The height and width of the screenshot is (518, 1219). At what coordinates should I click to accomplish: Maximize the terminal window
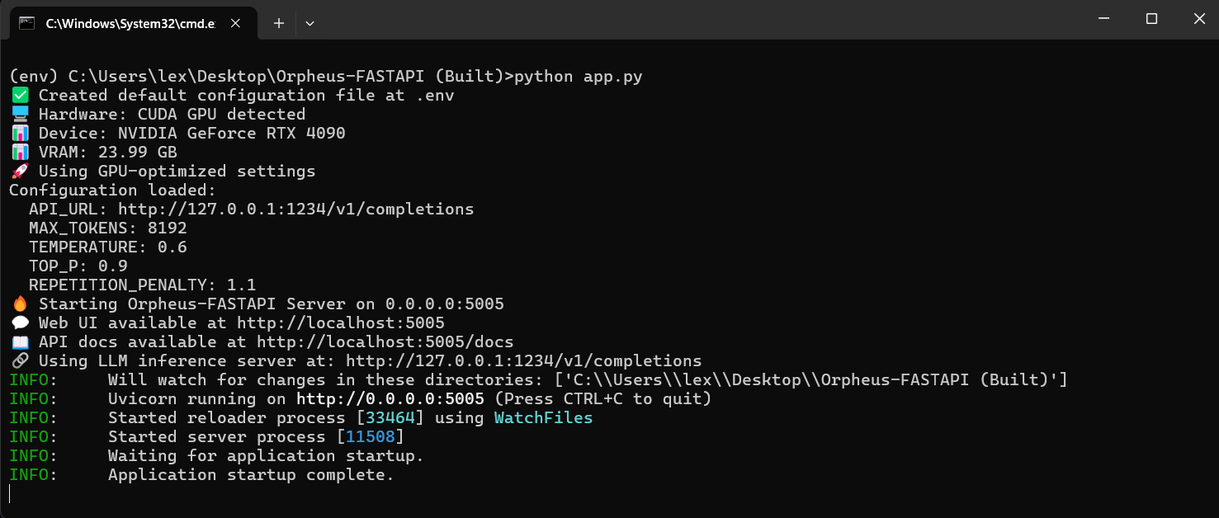click(1151, 19)
